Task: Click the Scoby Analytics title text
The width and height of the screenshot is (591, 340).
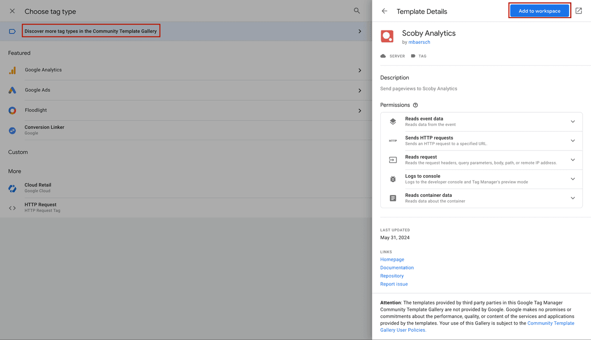Action: click(x=429, y=33)
